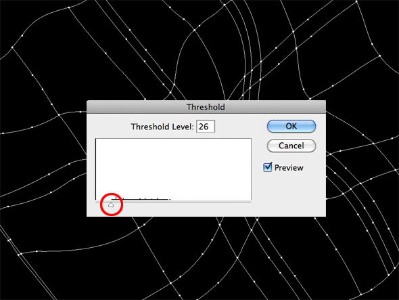Click the histogram's left vertical axis line

click(x=95, y=169)
